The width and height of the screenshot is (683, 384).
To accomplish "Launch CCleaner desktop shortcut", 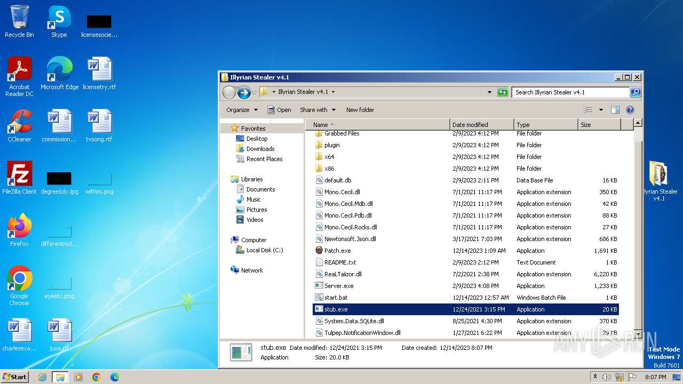I will click(19, 126).
